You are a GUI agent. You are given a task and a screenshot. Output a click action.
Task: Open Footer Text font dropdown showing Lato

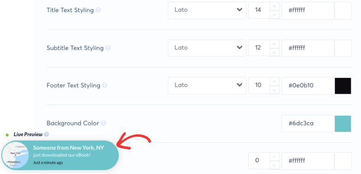(x=207, y=85)
